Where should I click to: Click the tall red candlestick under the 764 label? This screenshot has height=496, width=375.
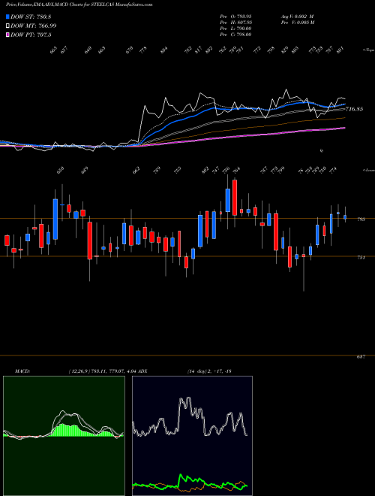[x=235, y=198]
